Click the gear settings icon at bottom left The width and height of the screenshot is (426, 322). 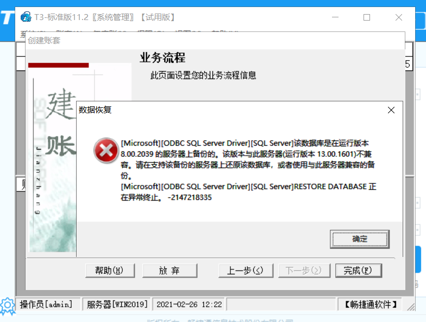pyautogui.click(x=8, y=306)
